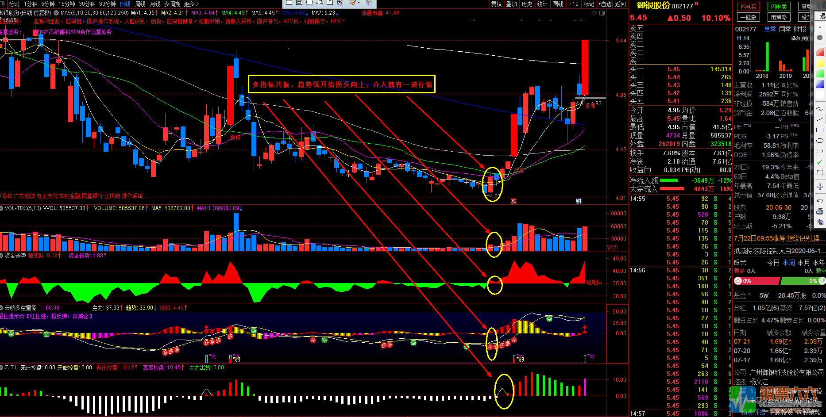Viewport: 826px width, 417px height.
Task: Open 历史 history button
Action: click(527, 4)
